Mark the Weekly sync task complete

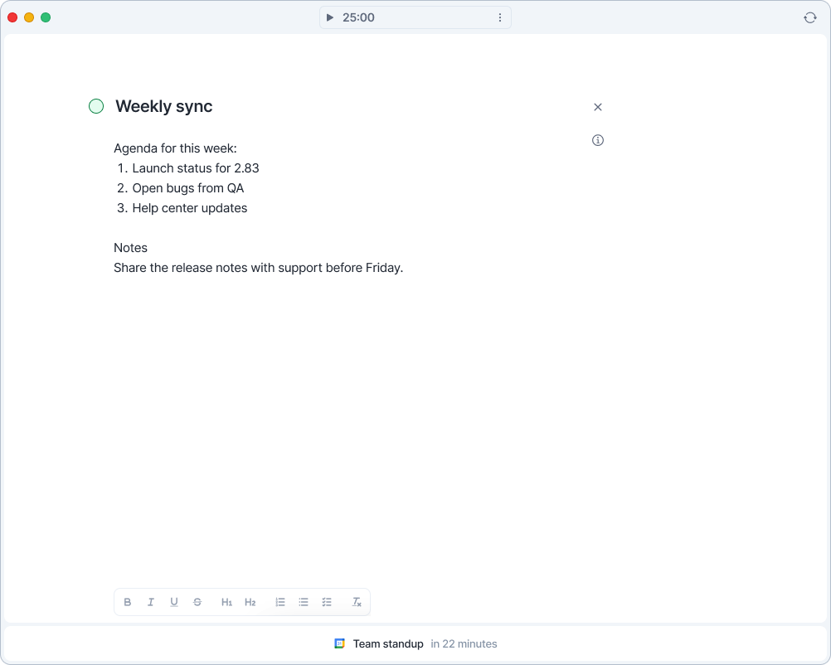click(96, 106)
